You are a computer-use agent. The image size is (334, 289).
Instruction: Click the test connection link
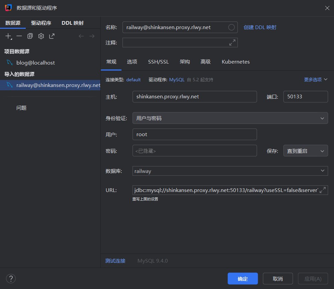115,261
